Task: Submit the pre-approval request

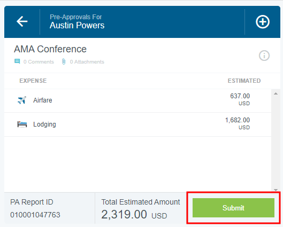Action: (233, 208)
